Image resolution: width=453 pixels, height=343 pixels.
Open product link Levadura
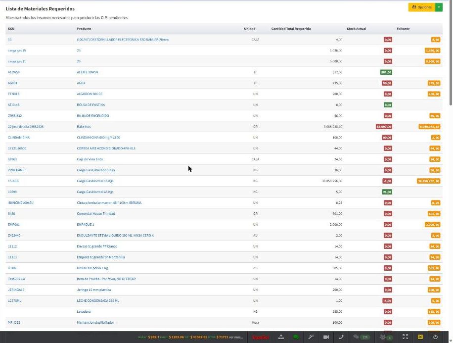(84, 311)
